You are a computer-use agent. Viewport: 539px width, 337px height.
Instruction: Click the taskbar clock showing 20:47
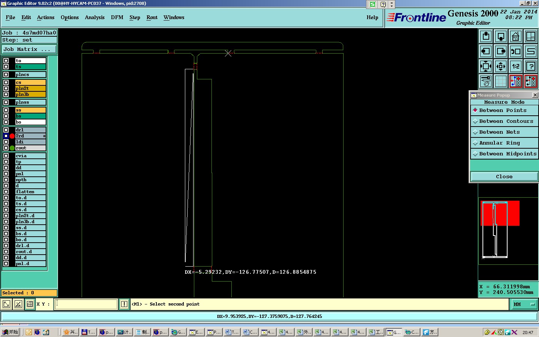tap(528, 333)
